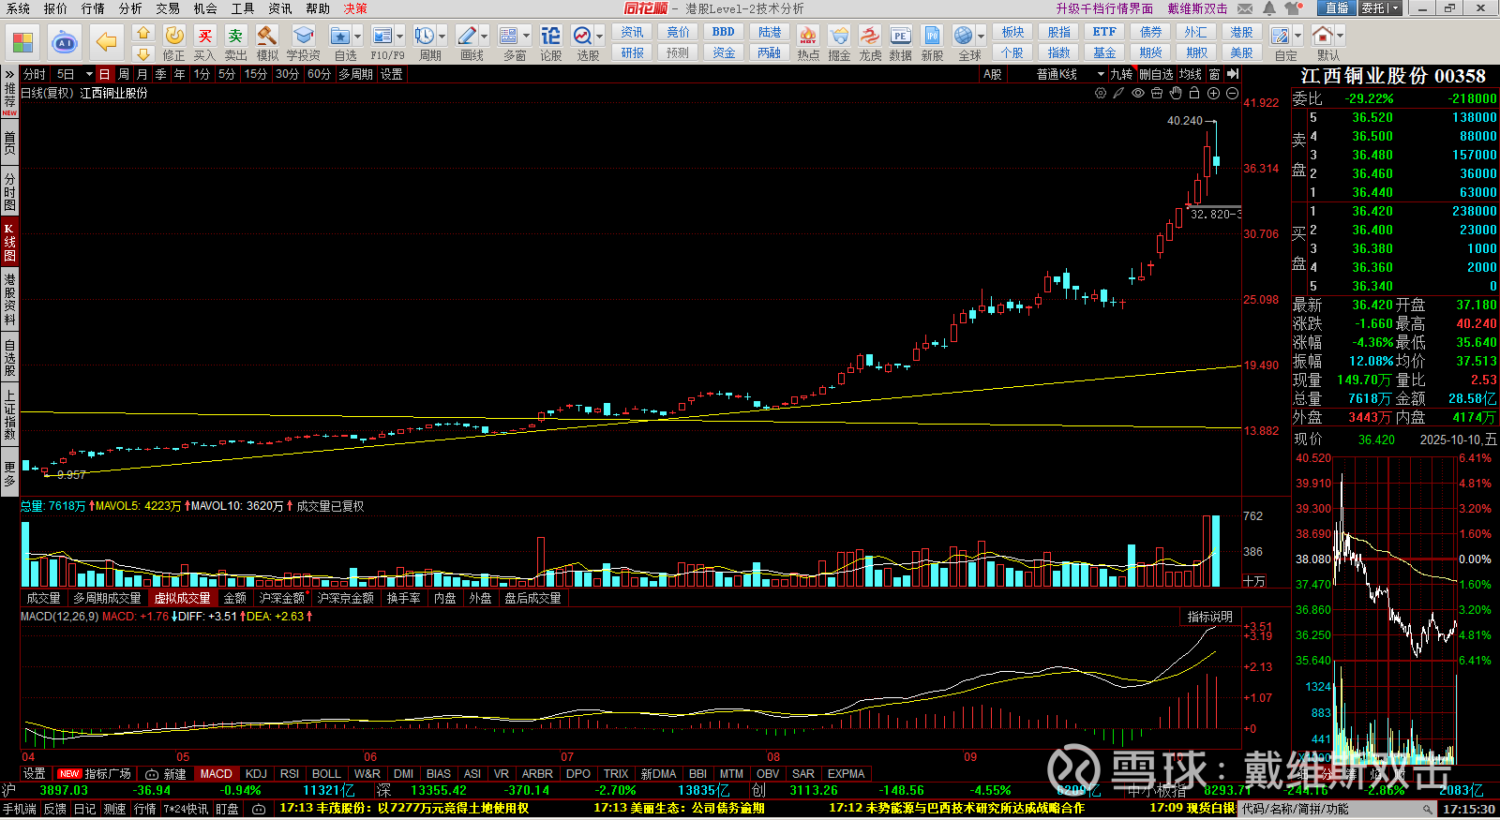
Task: Click the 丰茂股份 news ticker headline
Action: coord(404,808)
